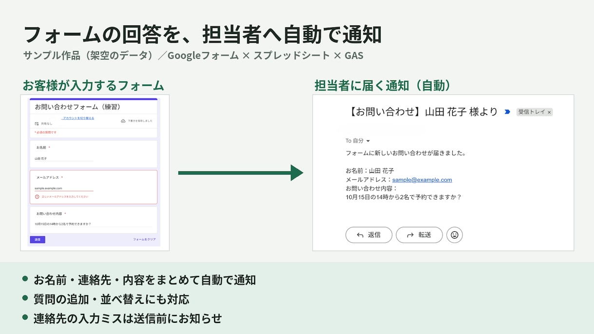Click the purple 送信 submit button
The width and height of the screenshot is (594, 334).
37,240
